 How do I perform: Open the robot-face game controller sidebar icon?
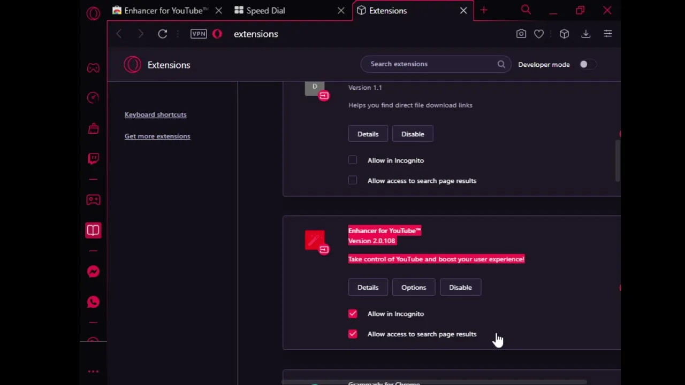(x=93, y=199)
